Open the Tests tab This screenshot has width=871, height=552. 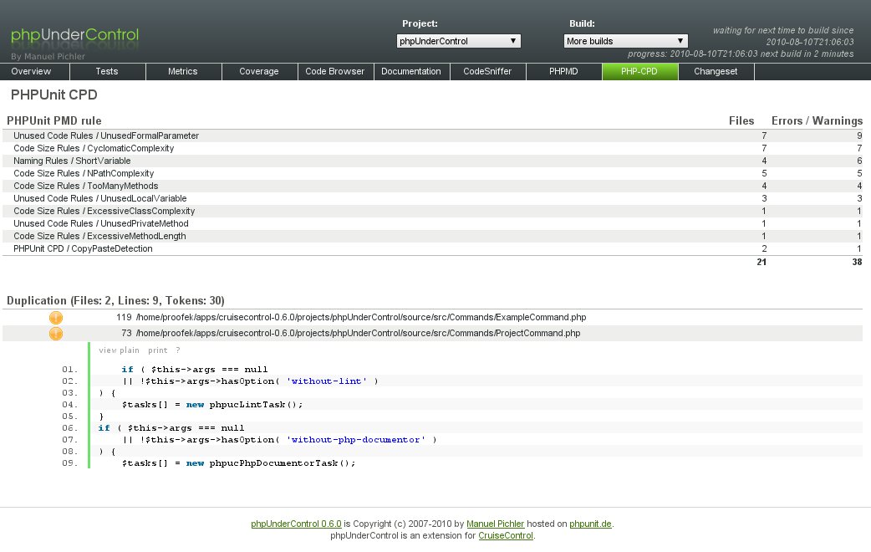[107, 72]
